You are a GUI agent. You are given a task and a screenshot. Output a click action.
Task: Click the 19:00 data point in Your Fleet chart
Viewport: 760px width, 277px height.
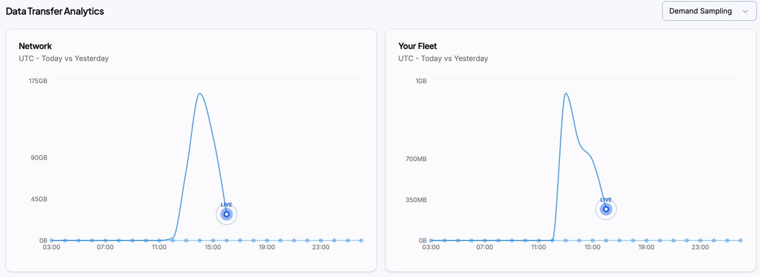coord(647,240)
